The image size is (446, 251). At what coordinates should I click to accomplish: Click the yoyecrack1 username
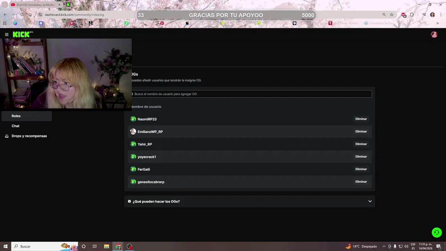(x=147, y=157)
